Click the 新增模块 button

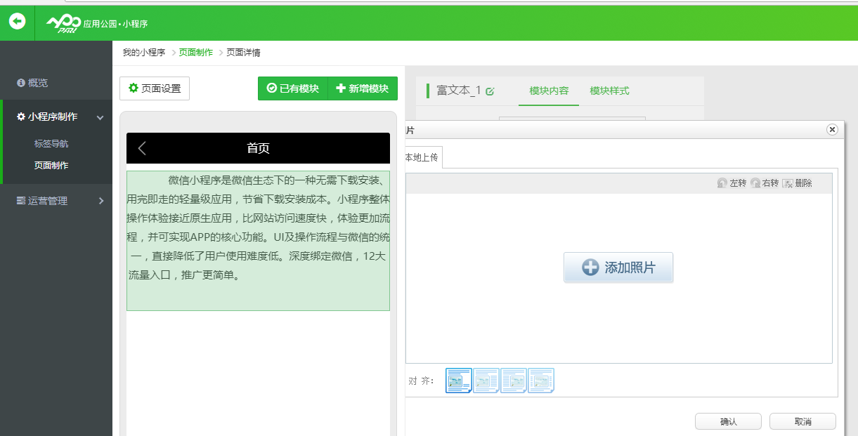[x=363, y=88]
